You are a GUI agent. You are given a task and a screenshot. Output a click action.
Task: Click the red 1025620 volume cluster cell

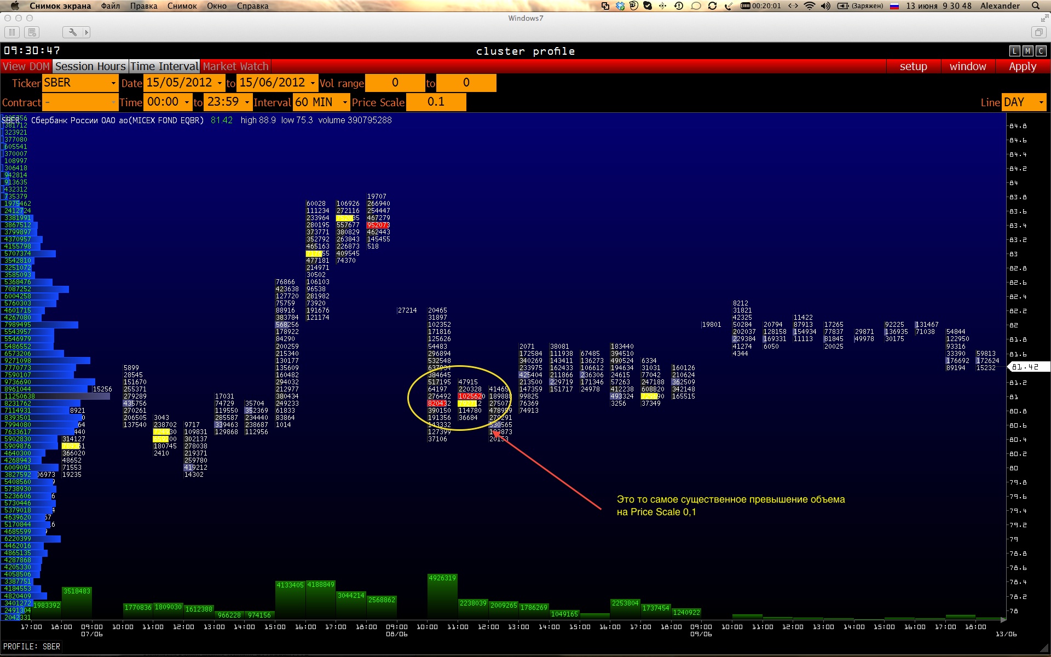point(470,396)
